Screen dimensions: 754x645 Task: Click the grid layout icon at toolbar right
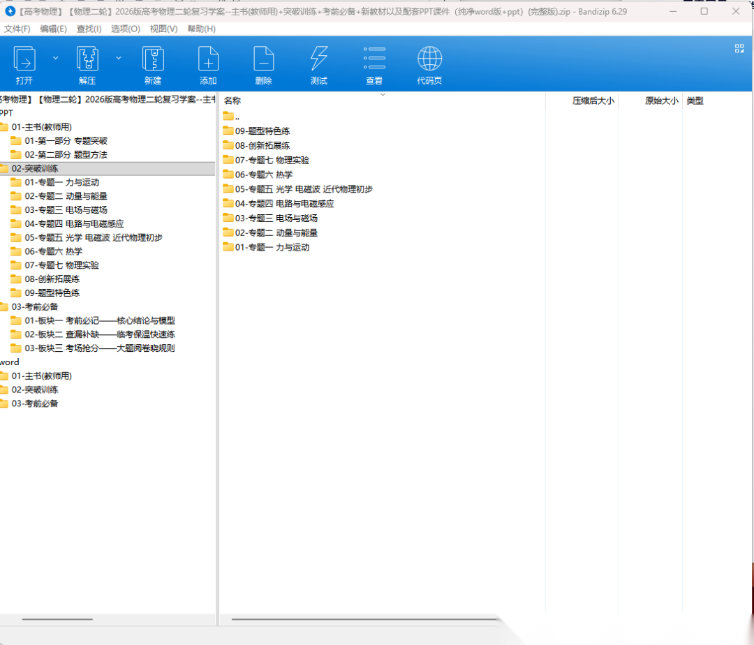pos(739,48)
